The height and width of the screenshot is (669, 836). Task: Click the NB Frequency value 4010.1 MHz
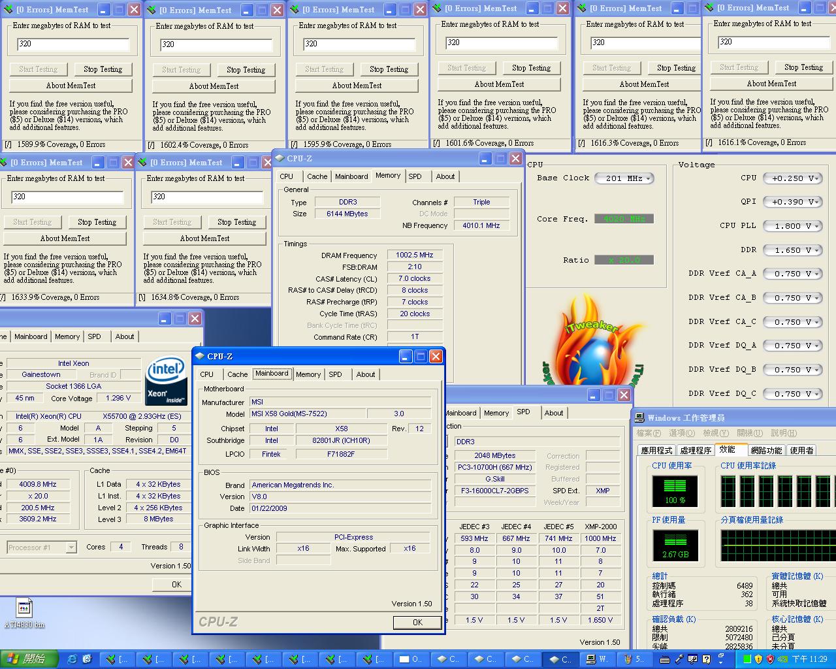[x=481, y=225]
